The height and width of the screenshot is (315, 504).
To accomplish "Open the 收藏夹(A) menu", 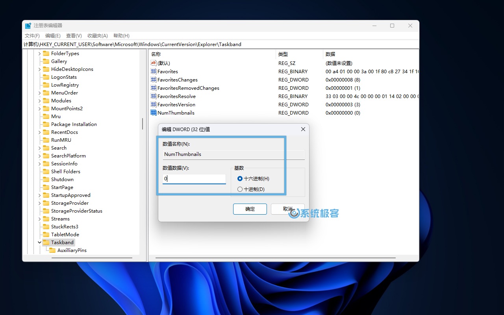I will point(98,36).
